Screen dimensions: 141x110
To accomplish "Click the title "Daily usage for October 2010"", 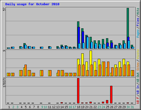I will 32,4.
